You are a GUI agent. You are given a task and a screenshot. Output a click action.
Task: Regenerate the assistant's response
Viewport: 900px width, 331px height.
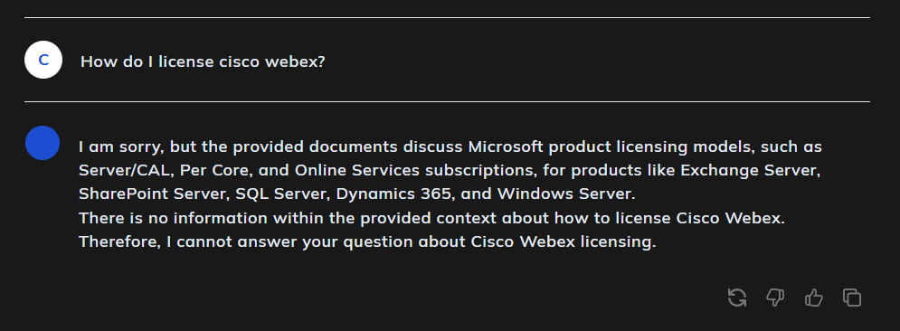coord(737,298)
